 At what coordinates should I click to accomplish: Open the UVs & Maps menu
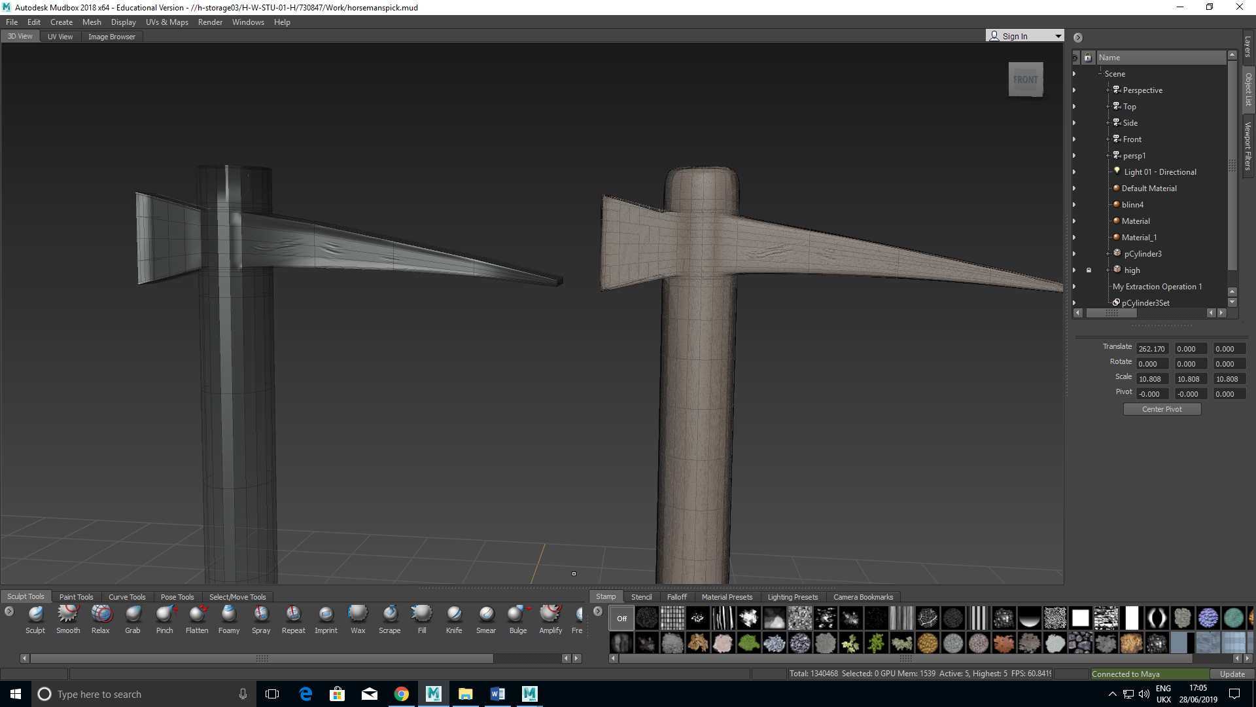(167, 22)
